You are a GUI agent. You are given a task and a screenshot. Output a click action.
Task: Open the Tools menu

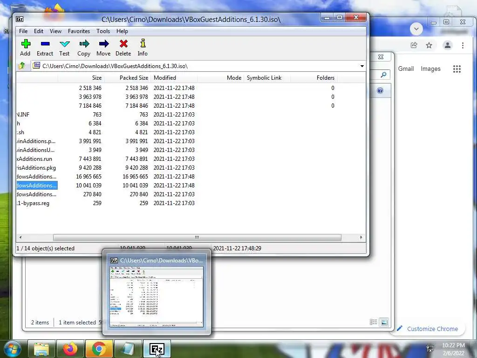(103, 31)
